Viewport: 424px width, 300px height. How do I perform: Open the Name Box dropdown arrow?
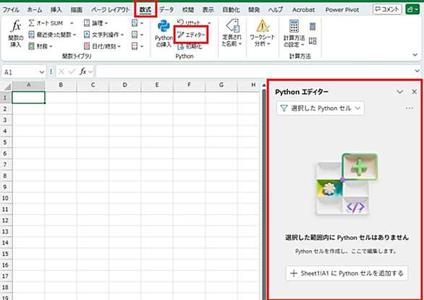pyautogui.click(x=42, y=72)
